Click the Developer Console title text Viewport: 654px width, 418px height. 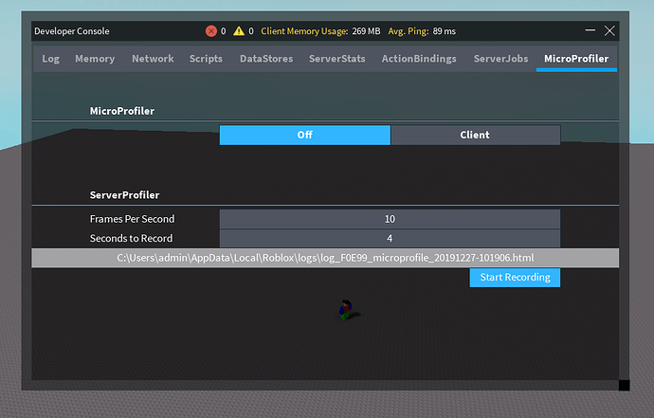point(72,31)
